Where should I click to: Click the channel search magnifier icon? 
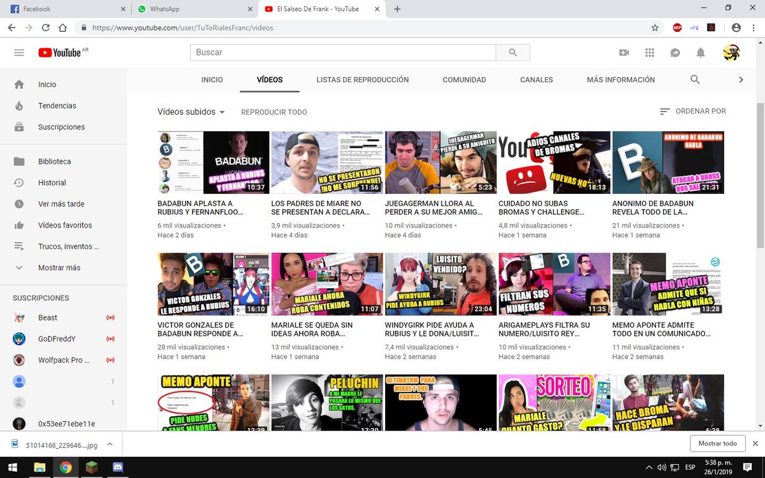tap(695, 80)
